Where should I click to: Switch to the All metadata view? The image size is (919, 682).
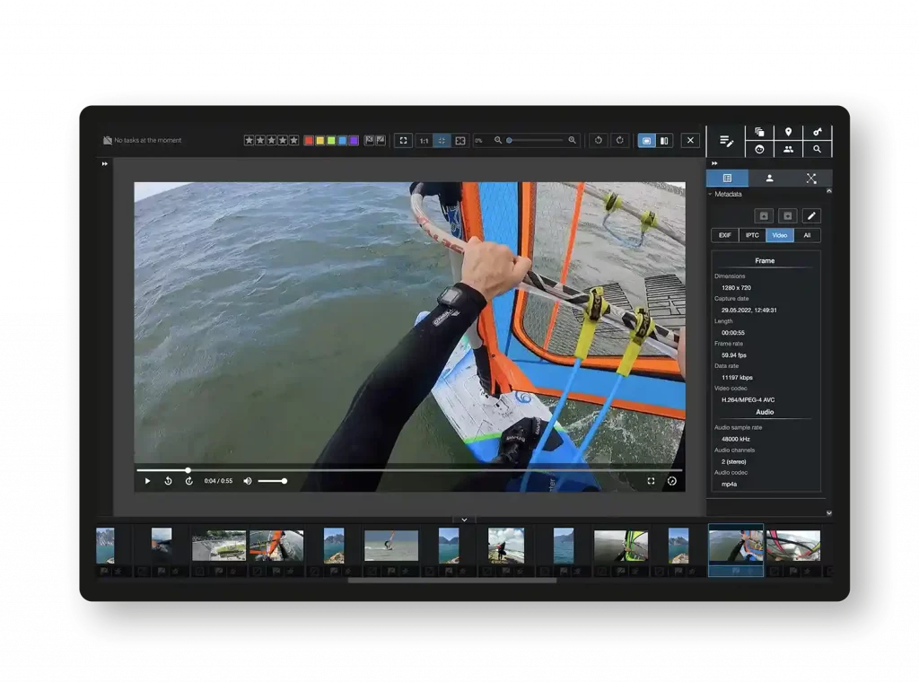point(808,235)
